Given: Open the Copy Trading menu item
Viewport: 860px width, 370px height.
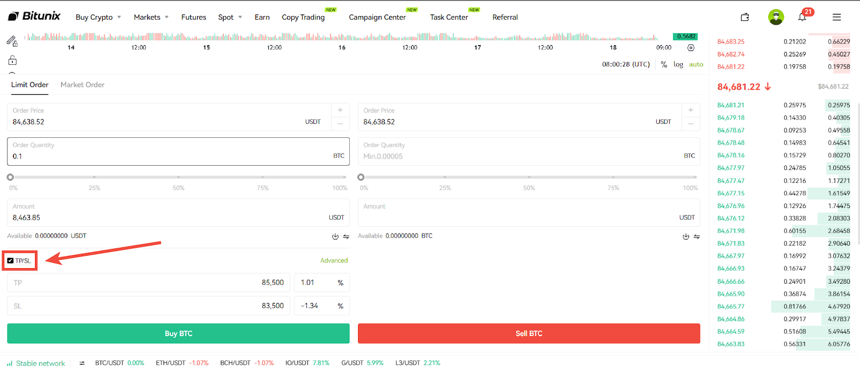Looking at the screenshot, I should [x=303, y=17].
